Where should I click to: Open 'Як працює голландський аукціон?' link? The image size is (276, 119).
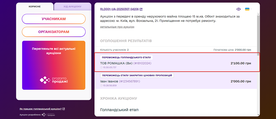pos(41,109)
